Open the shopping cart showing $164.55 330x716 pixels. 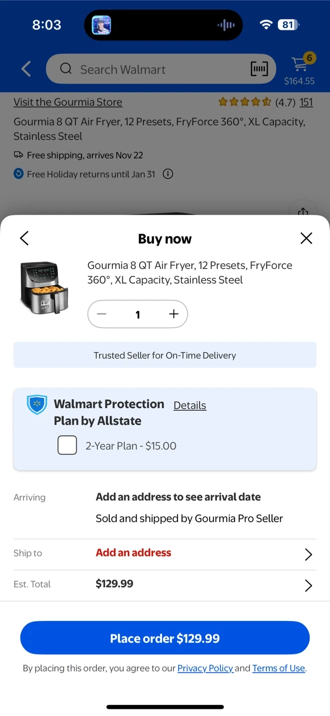[x=300, y=70]
